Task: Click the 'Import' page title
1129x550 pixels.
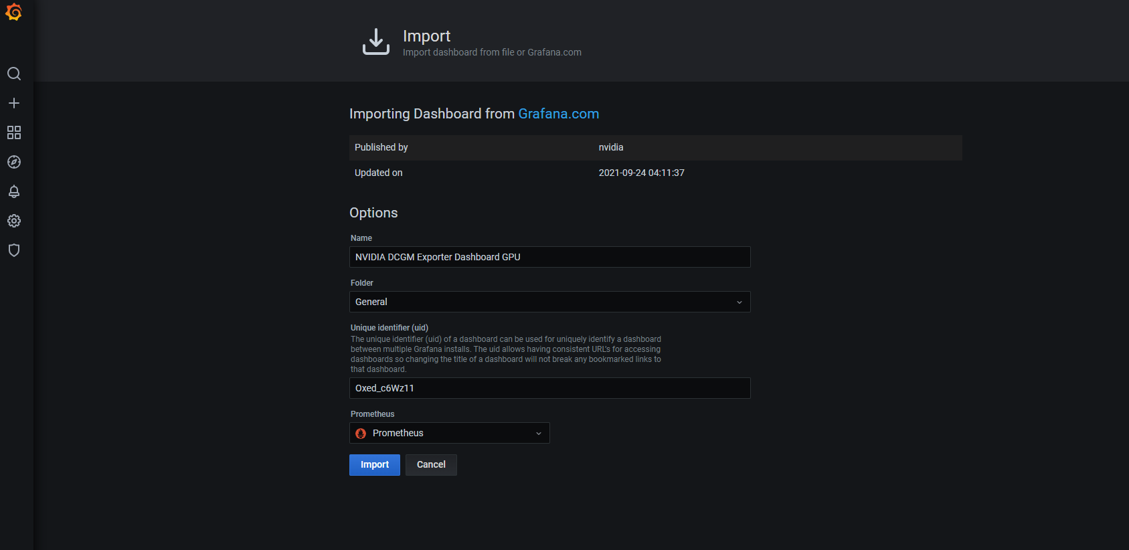Action: pyautogui.click(x=426, y=36)
